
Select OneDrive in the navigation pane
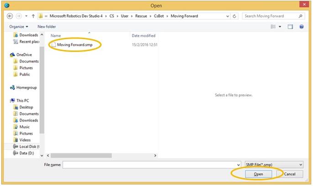coord(24,54)
